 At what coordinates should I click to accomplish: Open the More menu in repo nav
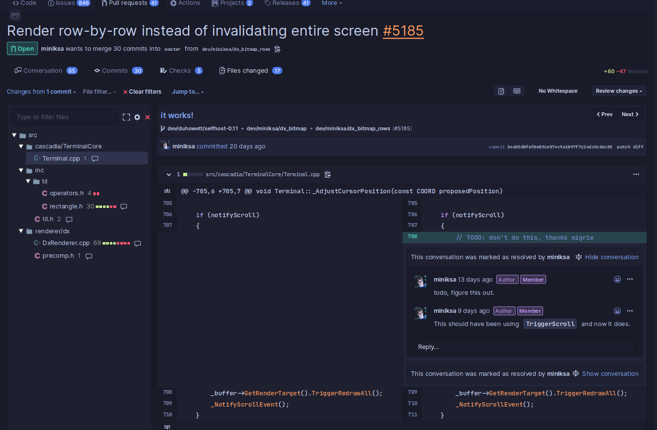(332, 3)
